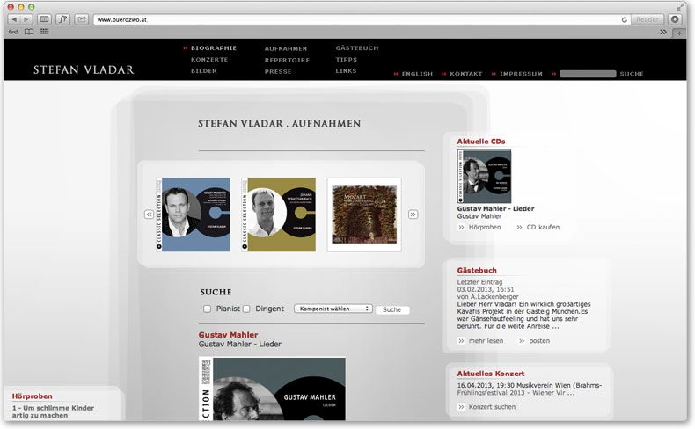Open the Aktuelles Konzert heading
The width and height of the screenshot is (695, 429).
pyautogui.click(x=491, y=374)
